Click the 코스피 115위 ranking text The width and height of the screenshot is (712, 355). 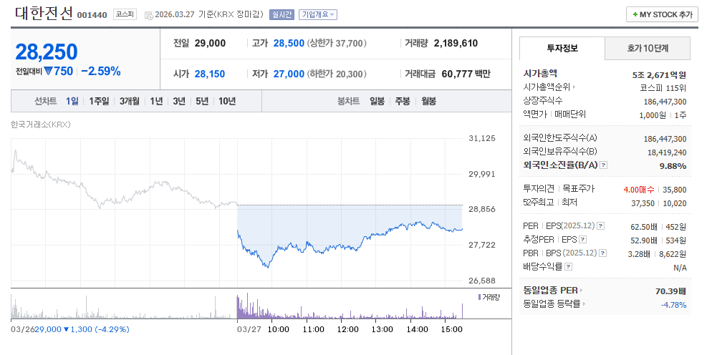(663, 87)
